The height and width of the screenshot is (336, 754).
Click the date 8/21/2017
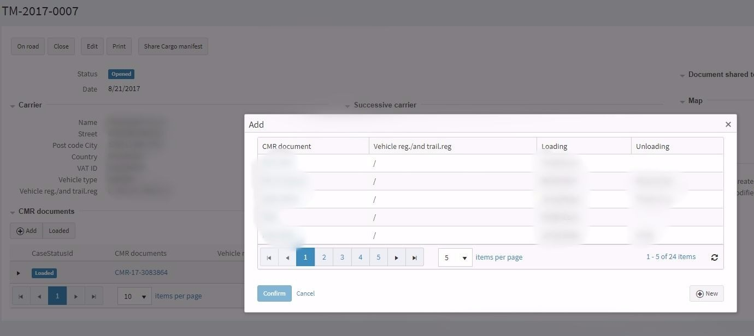click(x=124, y=88)
